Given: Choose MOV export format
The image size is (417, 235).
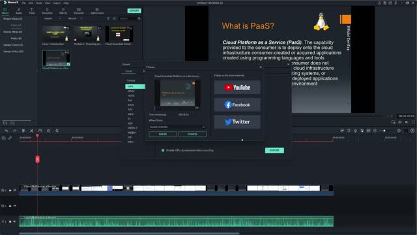Looking at the screenshot, I should pos(130,105).
